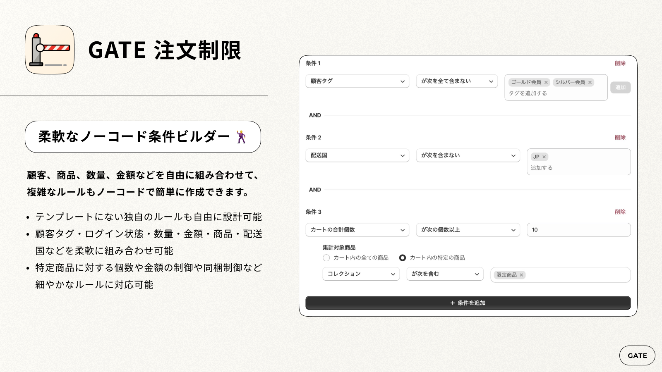Click the ゴールド会員 tag text
This screenshot has width=662, height=372.
(x=526, y=82)
